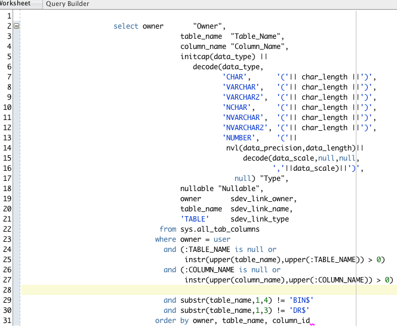Place cursor on empty highlighted line 28
This screenshot has height=326, width=397.
coord(209,290)
